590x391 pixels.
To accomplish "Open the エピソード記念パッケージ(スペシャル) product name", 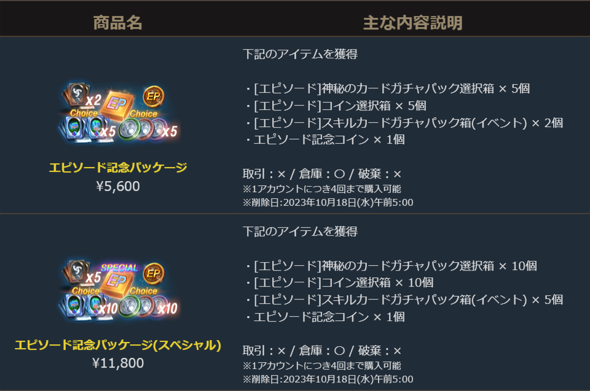I will pyautogui.click(x=118, y=344).
